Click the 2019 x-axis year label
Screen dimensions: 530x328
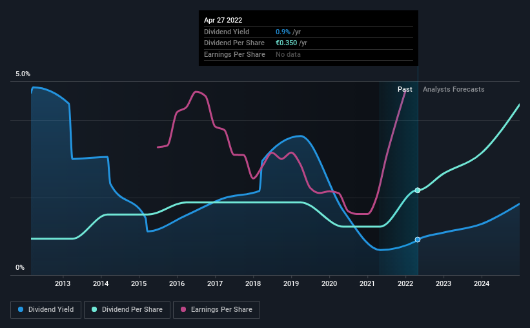291,283
